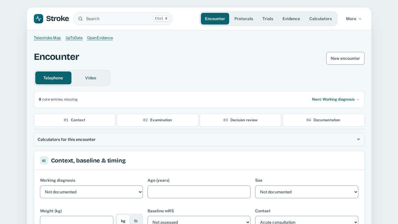398x224 pixels.
Task: Click the search magnifier icon
Action: [x=80, y=19]
